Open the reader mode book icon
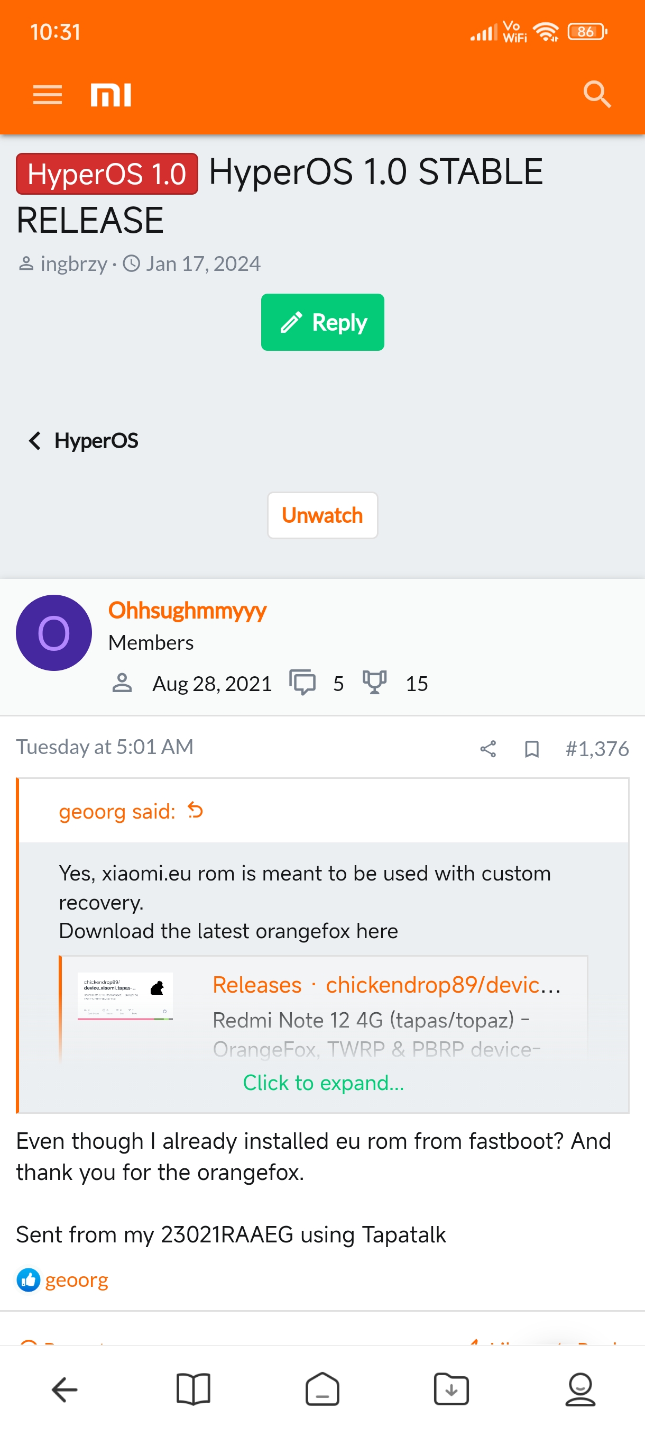Viewport: 645px width, 1435px height. [x=193, y=1390]
